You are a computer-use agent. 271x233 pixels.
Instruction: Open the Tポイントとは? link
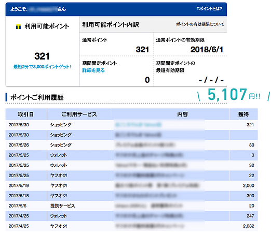tap(209, 9)
